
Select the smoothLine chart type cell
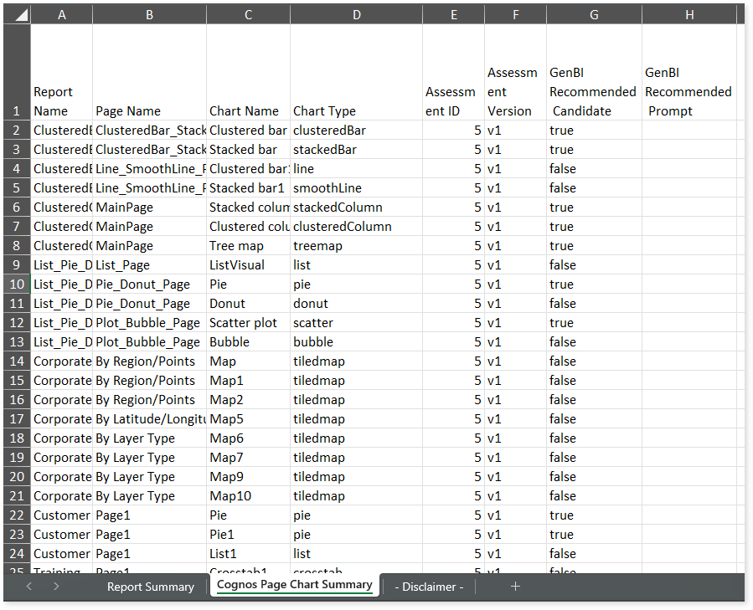356,188
